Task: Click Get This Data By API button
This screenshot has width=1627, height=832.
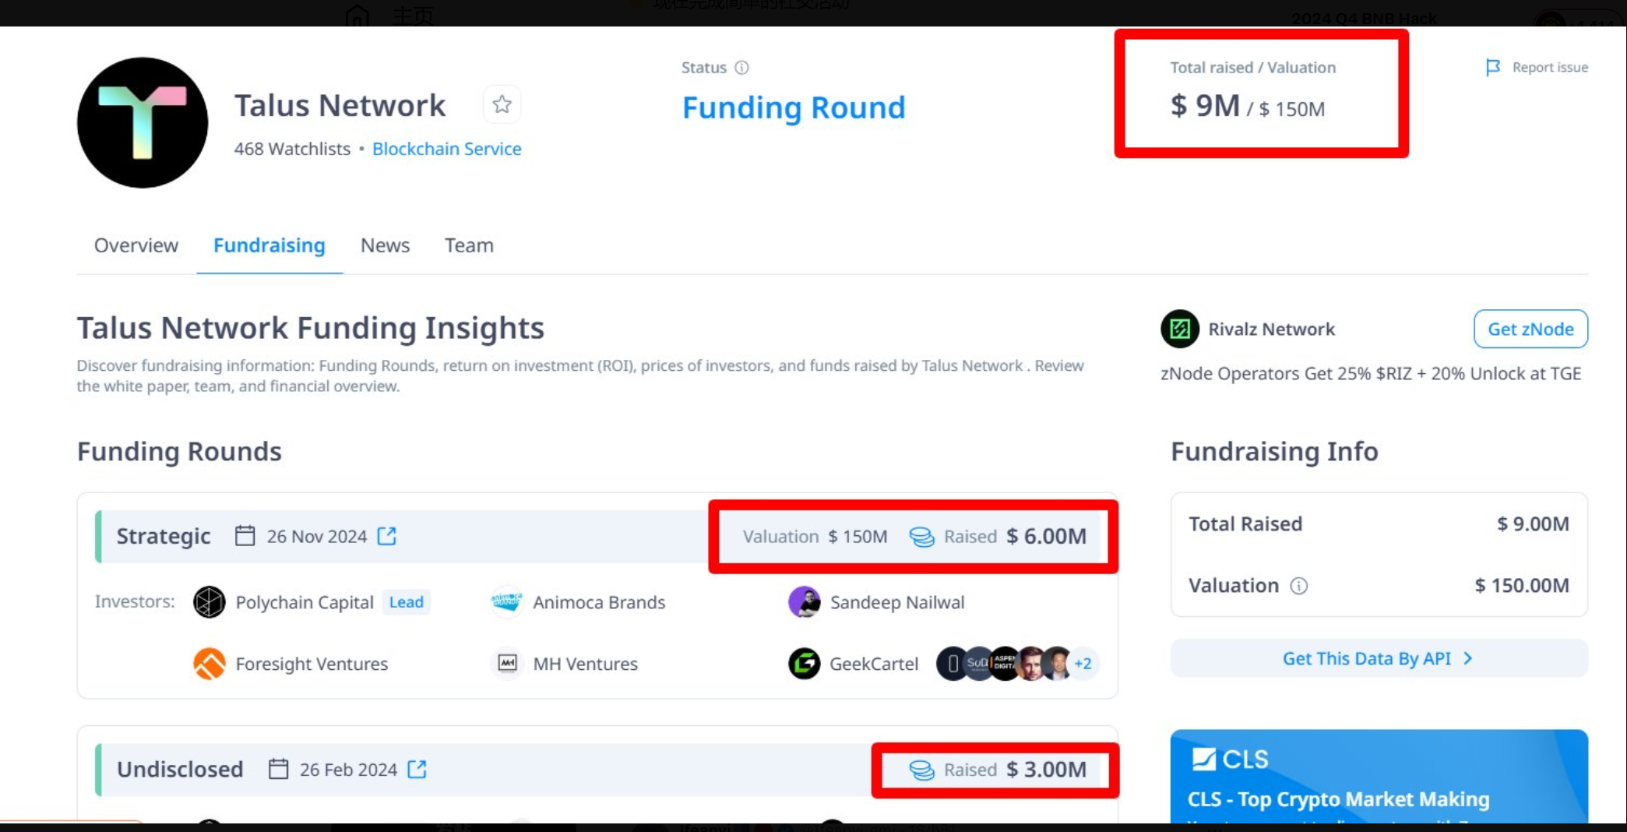Action: coord(1378,658)
